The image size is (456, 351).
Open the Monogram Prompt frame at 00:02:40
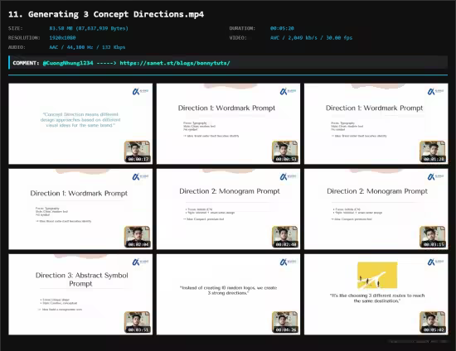[228, 209]
